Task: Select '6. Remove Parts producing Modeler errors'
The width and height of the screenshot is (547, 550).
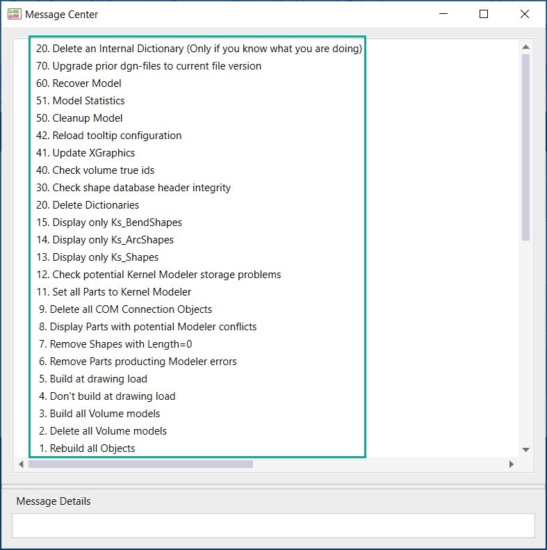Action: (x=138, y=362)
